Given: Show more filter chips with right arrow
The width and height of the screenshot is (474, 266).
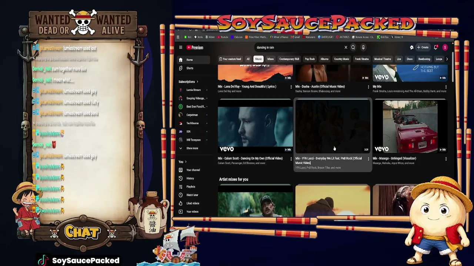Looking at the screenshot, I should click(447, 59).
